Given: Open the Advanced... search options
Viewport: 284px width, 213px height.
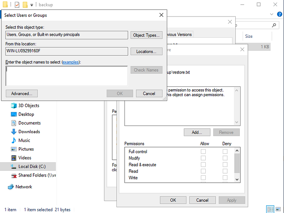Looking at the screenshot, I should (x=22, y=93).
